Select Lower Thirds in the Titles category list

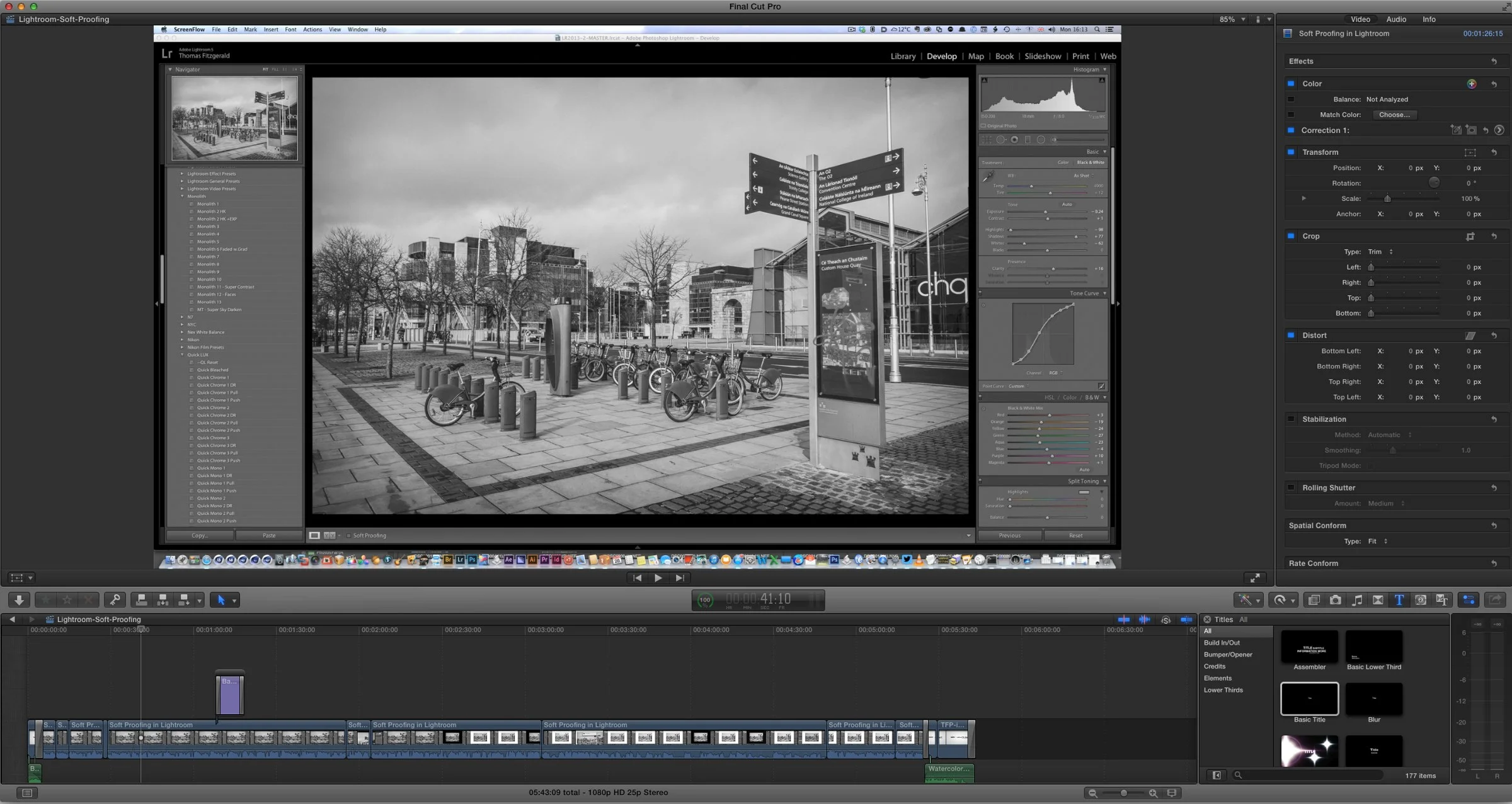tap(1223, 690)
